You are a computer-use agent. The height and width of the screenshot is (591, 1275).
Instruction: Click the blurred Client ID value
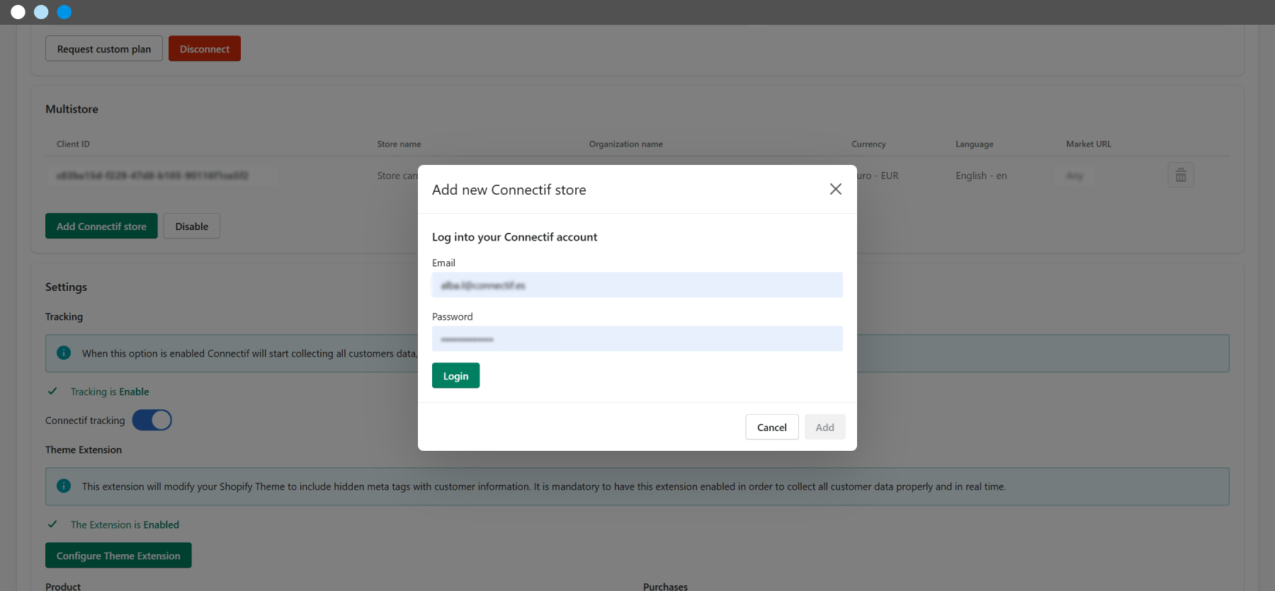pos(152,176)
